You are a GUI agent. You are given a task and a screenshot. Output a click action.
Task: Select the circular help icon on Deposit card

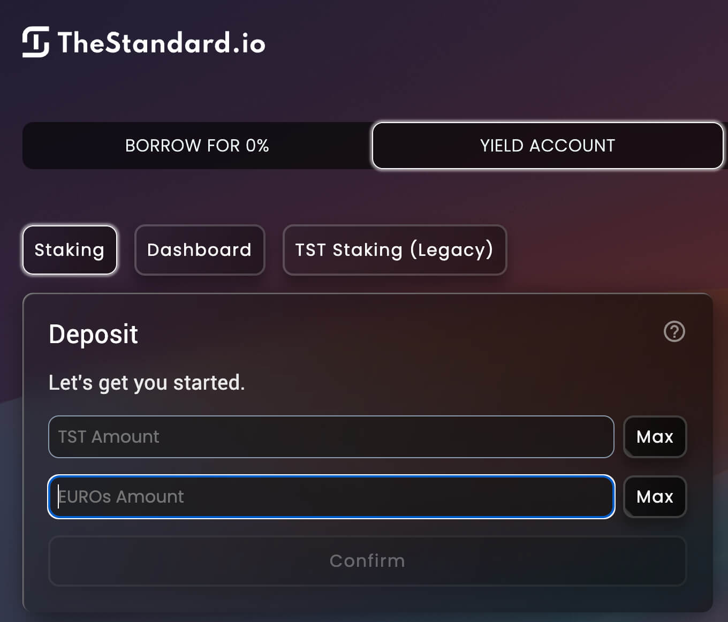pos(674,332)
